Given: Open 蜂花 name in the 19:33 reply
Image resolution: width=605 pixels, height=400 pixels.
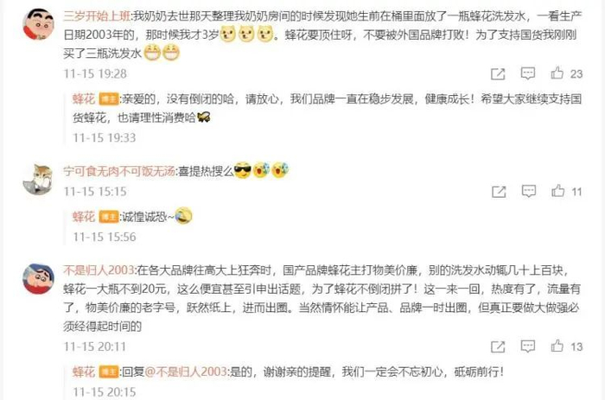Looking at the screenshot, I should [84, 99].
